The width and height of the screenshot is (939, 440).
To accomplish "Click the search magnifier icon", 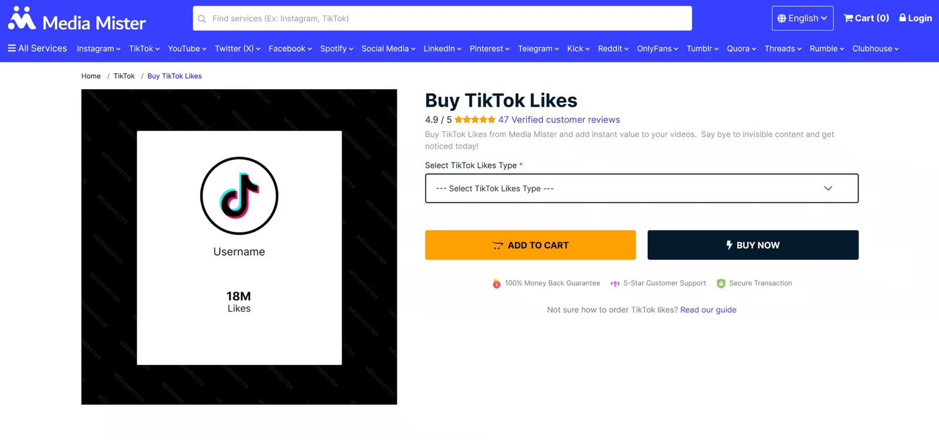I will [202, 19].
